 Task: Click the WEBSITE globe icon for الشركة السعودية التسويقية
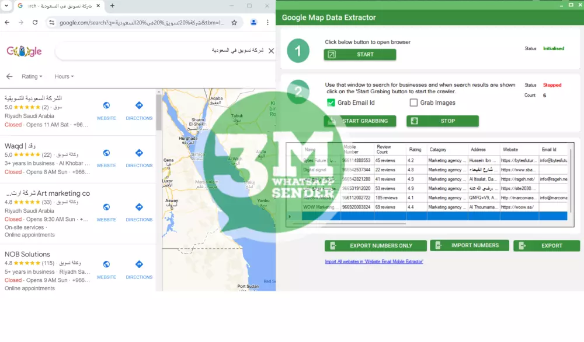(106, 105)
